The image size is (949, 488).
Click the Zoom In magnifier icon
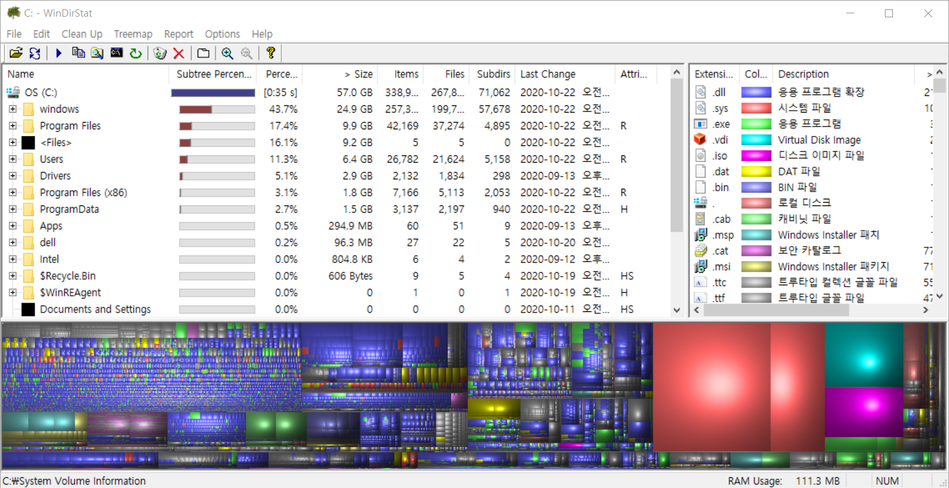coord(228,53)
